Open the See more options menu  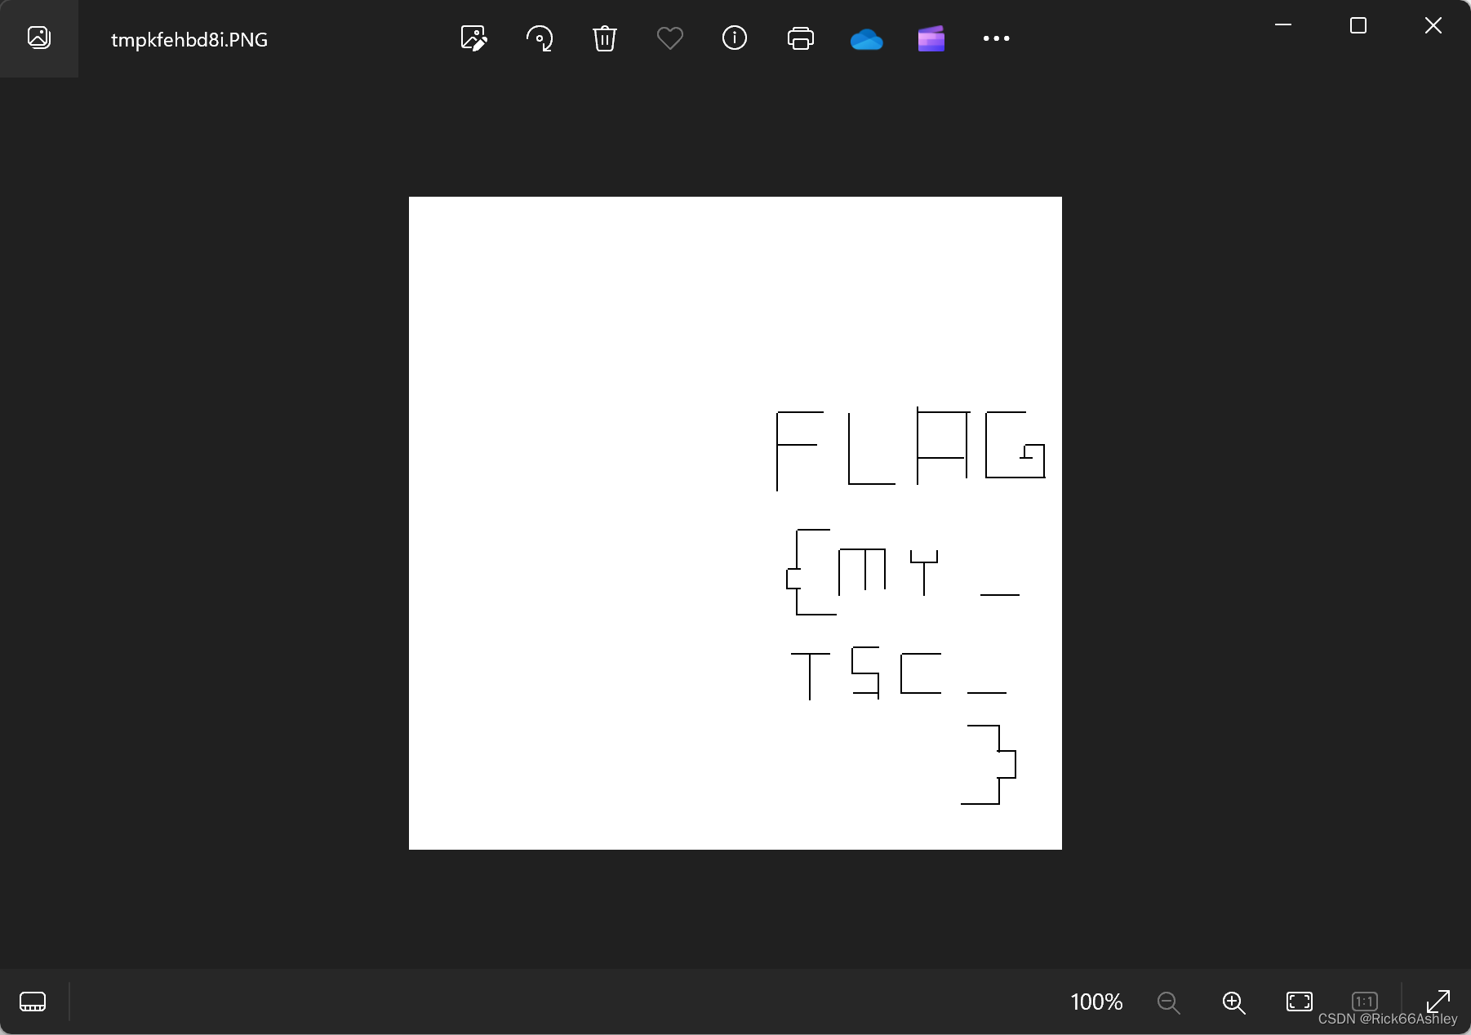997,38
